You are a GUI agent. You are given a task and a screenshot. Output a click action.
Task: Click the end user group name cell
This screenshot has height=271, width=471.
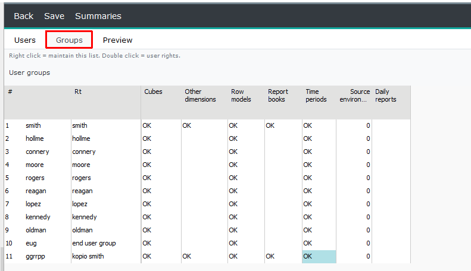(x=93, y=244)
